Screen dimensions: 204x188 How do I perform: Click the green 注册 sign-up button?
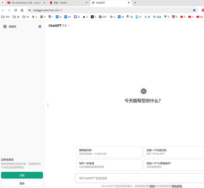point(22,175)
